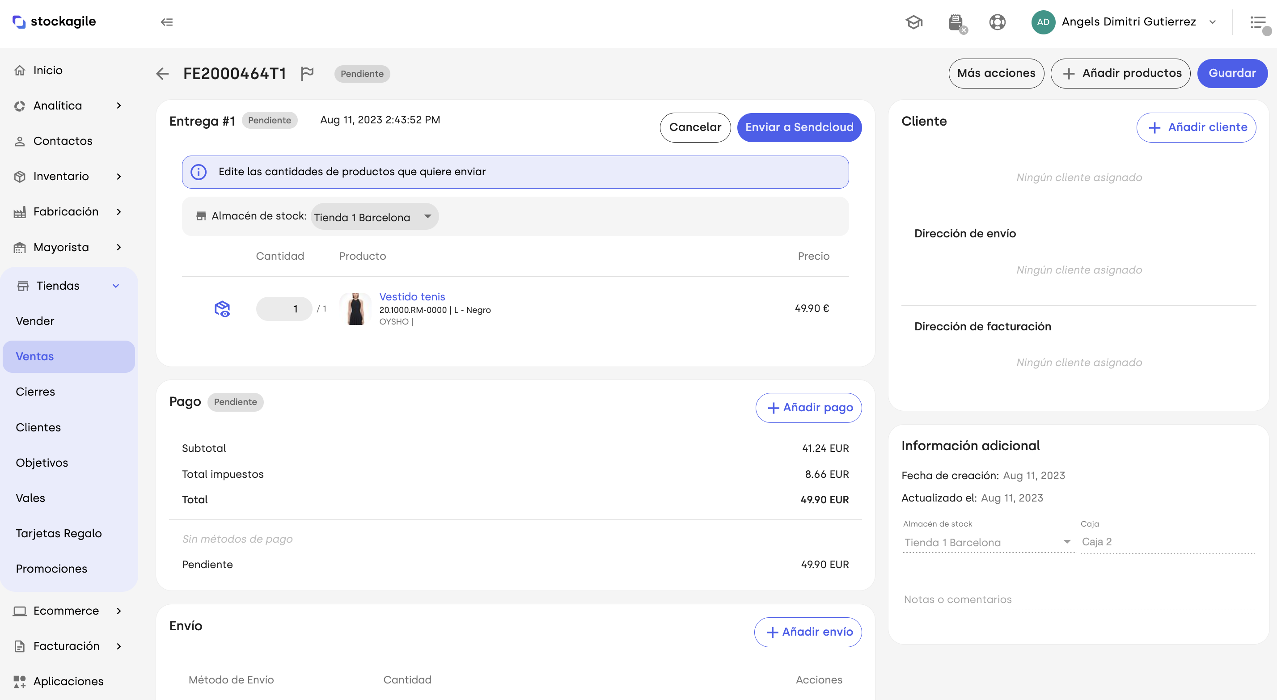Click Añadir pago button
This screenshot has height=700, width=1277.
(808, 408)
